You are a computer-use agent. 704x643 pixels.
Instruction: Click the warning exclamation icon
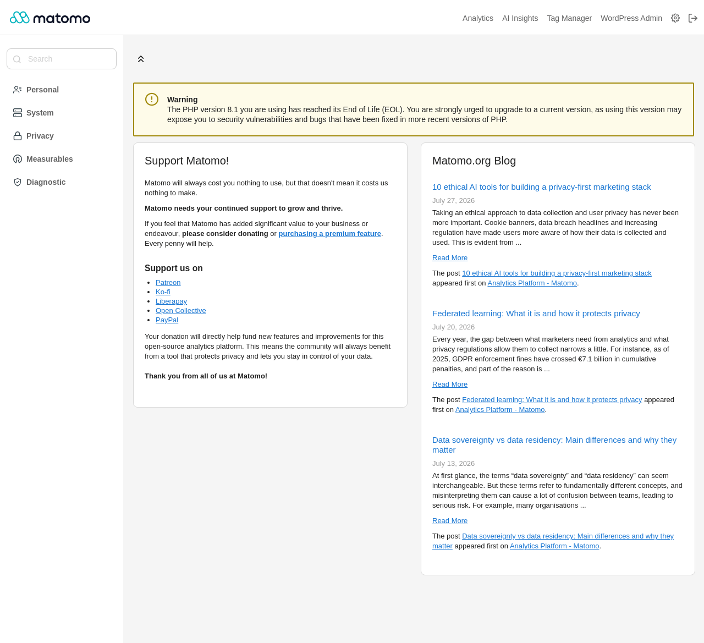(x=152, y=99)
